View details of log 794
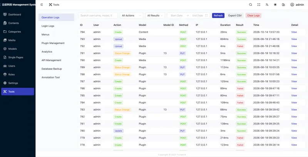 (x=294, y=32)
